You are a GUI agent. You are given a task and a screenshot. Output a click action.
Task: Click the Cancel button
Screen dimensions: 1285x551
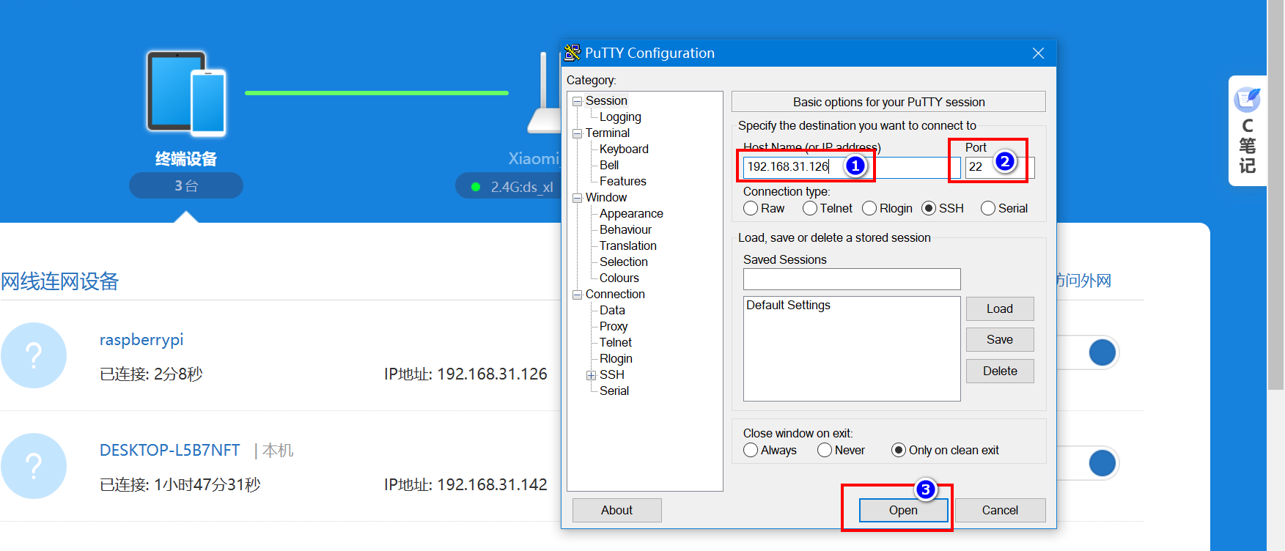(1000, 510)
